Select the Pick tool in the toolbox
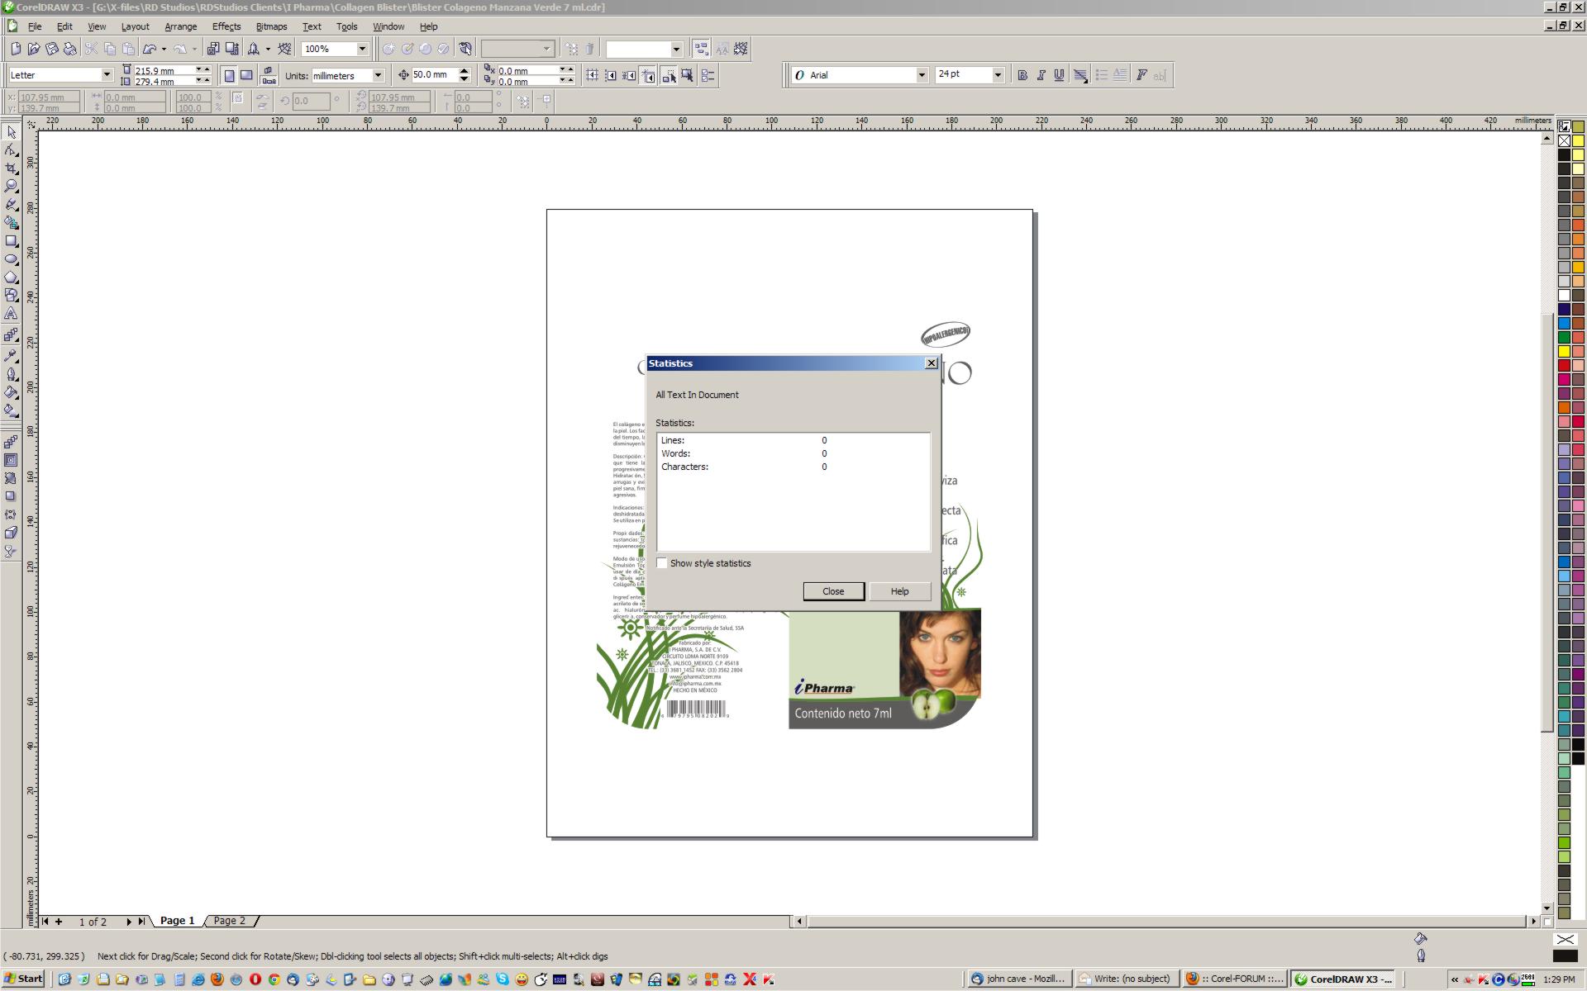Image resolution: width=1587 pixels, height=991 pixels. click(11, 132)
